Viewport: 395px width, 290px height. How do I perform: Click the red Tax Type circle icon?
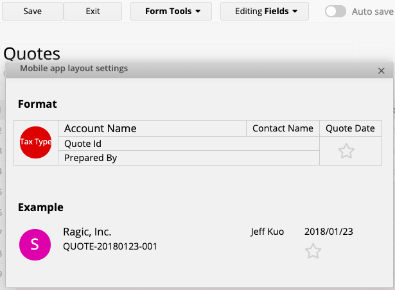pyautogui.click(x=36, y=142)
